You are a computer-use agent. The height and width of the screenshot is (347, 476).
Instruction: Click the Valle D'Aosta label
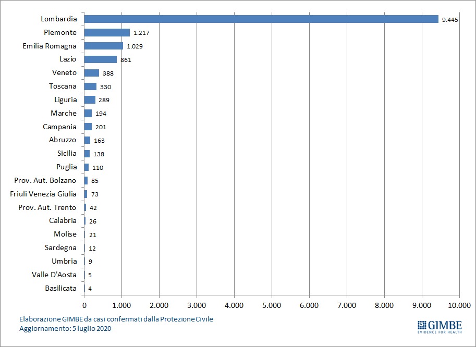tap(54, 275)
